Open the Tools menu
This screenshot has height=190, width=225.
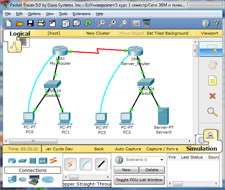63,14
